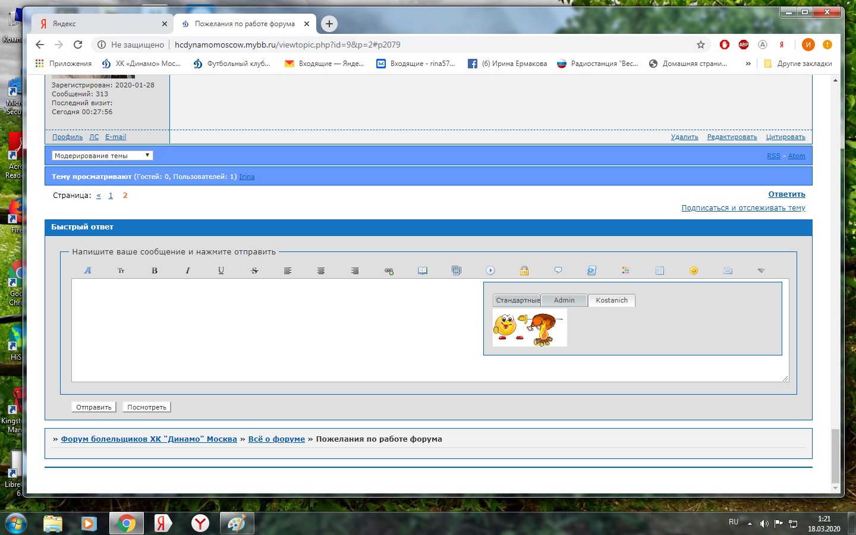Switch to the Admin smiley tab
Image resolution: width=856 pixels, height=535 pixels.
(x=564, y=300)
